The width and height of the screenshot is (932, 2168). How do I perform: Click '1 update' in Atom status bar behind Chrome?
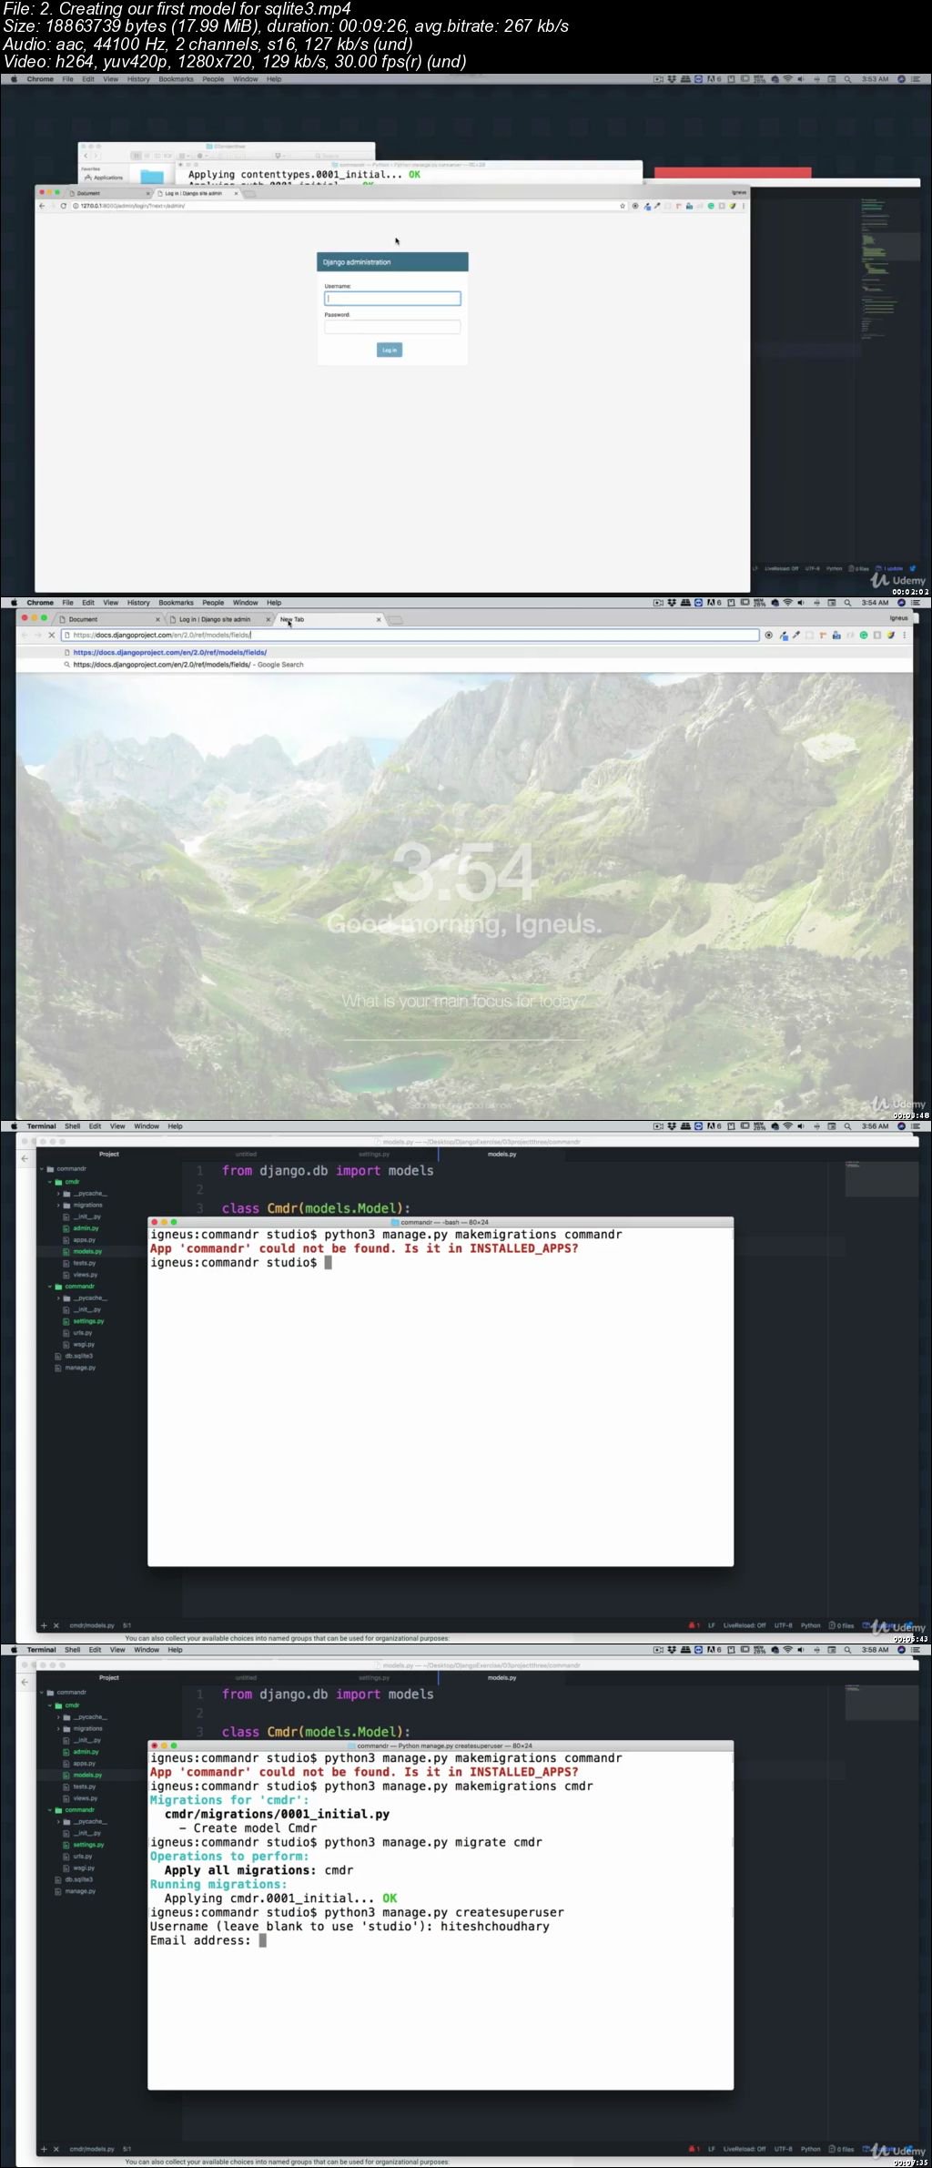[890, 568]
